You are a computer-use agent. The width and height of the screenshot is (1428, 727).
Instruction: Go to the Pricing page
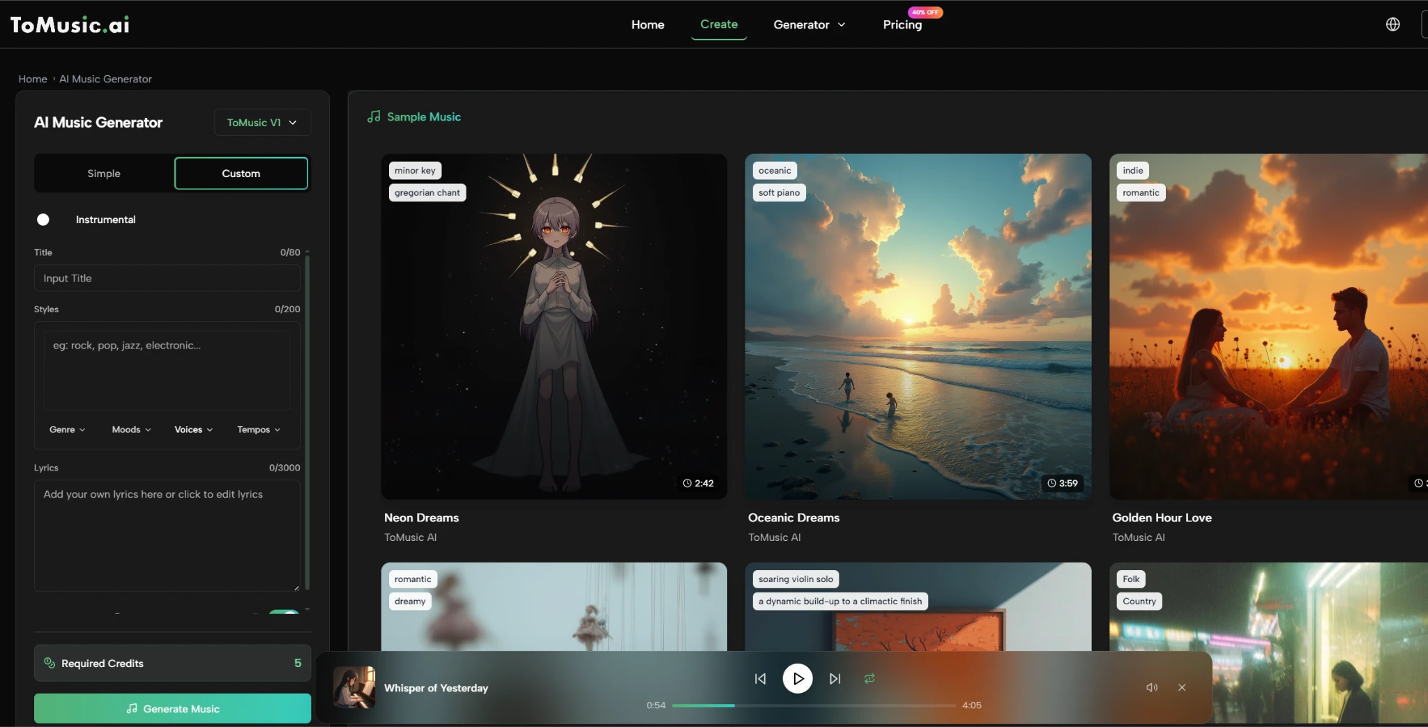click(902, 24)
